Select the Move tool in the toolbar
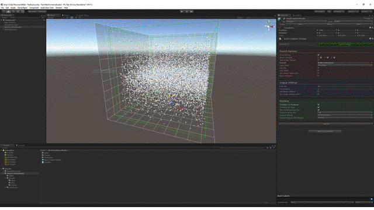The width and height of the screenshot is (374, 210). coord(9,12)
